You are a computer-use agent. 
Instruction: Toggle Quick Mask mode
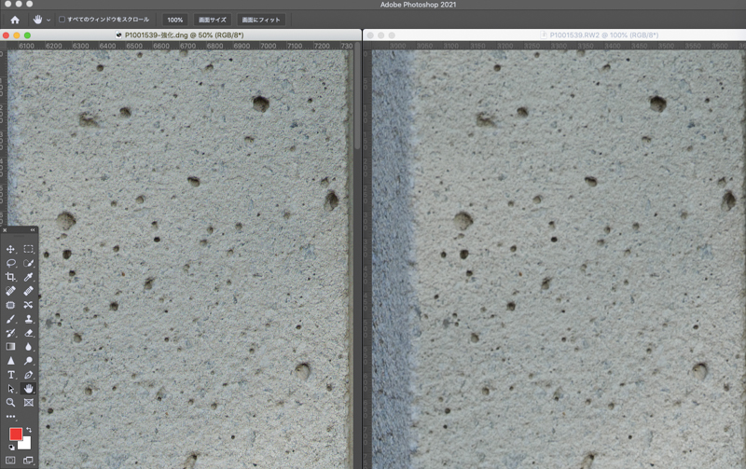tap(10, 460)
